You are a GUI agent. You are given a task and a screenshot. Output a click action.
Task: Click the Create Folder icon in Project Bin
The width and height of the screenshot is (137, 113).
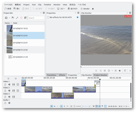[13, 18]
